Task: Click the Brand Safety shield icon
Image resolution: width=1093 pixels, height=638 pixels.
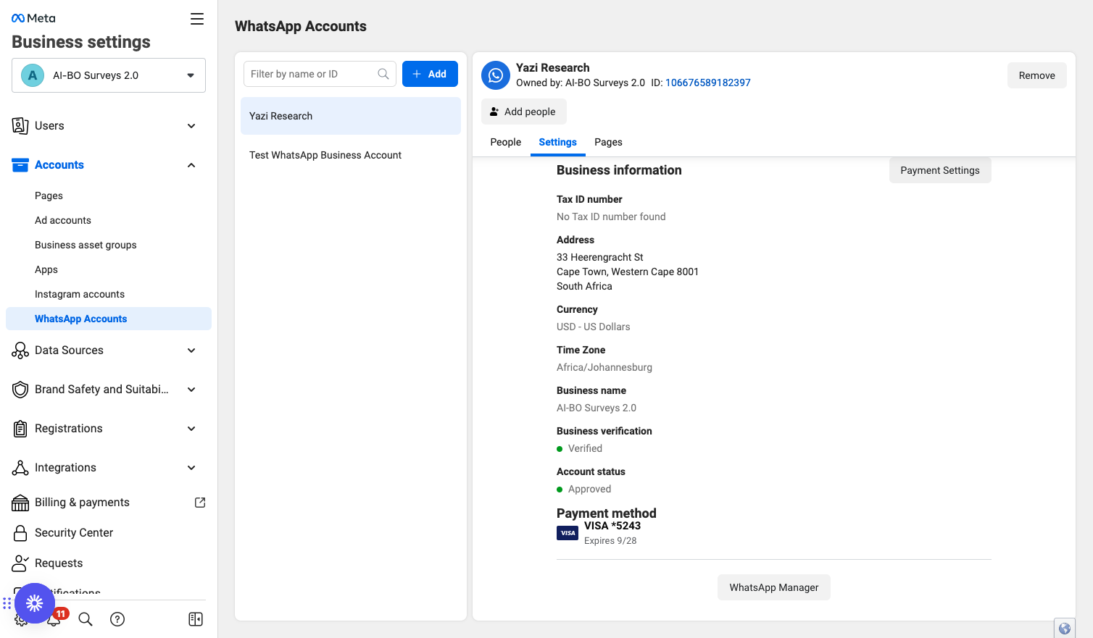Action: [20, 390]
